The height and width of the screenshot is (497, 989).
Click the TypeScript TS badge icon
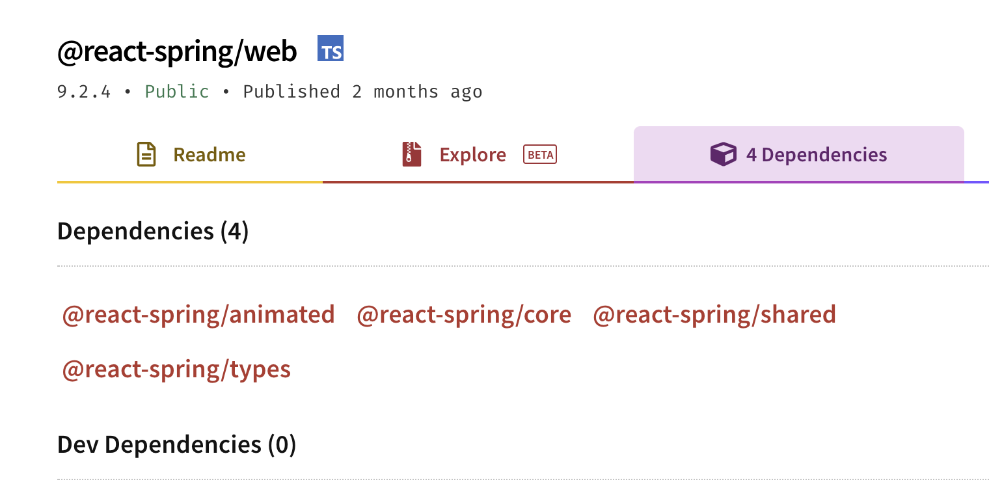331,49
